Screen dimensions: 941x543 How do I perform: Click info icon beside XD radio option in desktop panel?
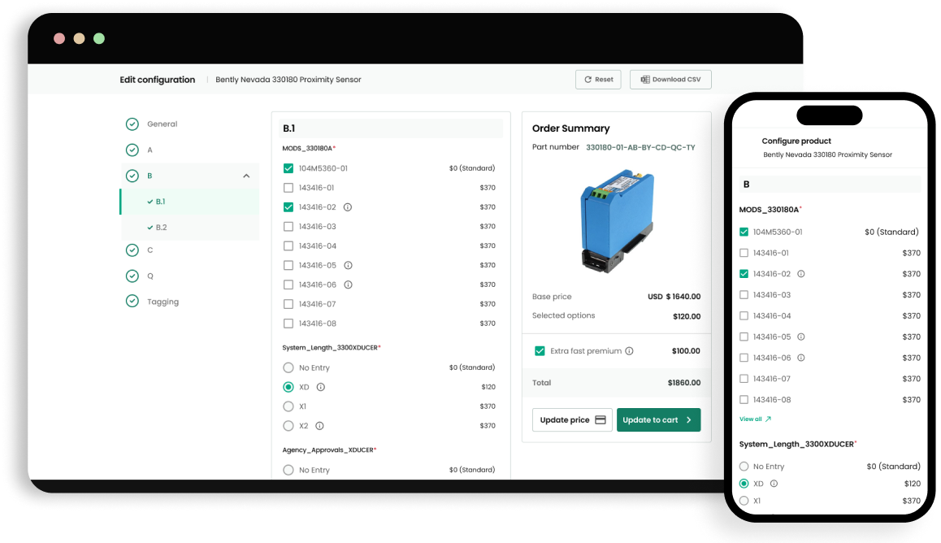point(321,387)
